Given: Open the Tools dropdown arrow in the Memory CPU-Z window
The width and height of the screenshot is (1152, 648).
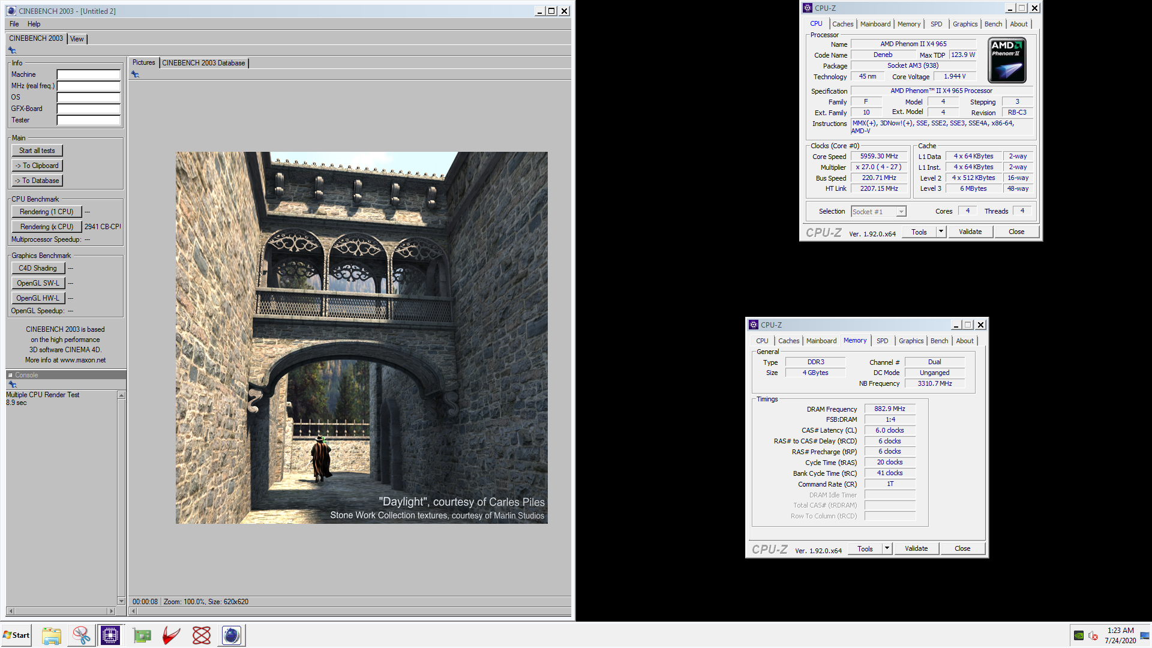Looking at the screenshot, I should 887,548.
